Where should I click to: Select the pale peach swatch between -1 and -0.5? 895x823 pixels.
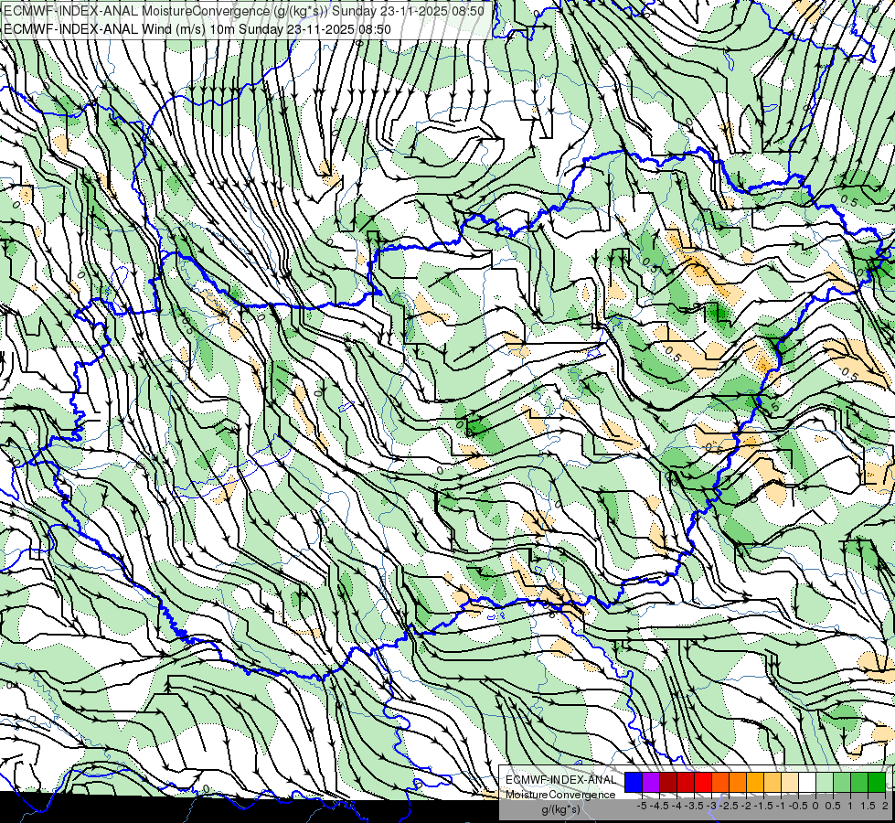tap(790, 783)
